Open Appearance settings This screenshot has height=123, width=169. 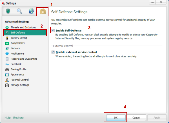coord(17,75)
